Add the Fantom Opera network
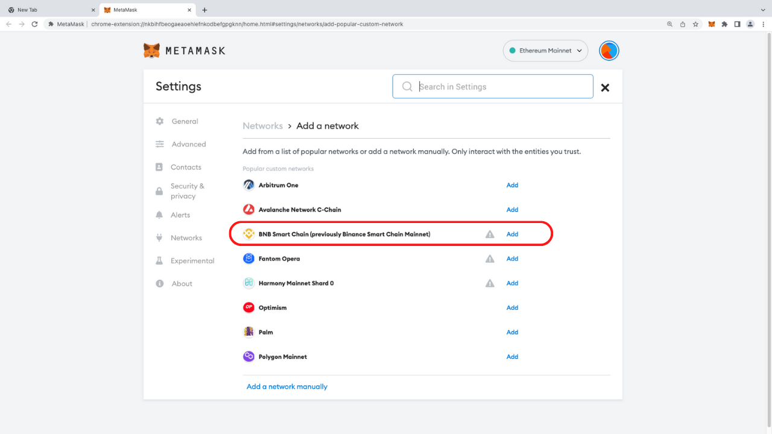 [512, 259]
